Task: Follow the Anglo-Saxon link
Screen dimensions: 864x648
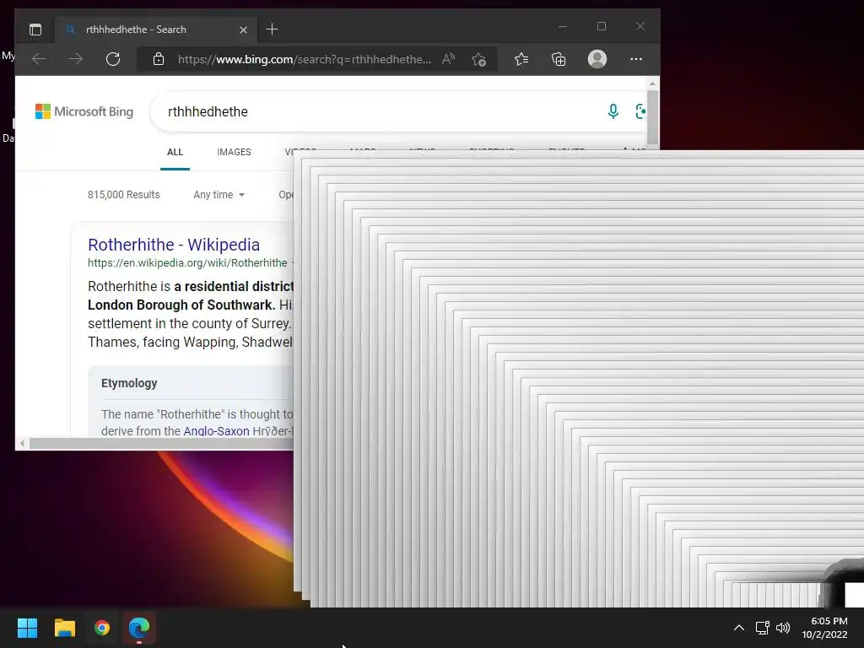Action: click(216, 431)
